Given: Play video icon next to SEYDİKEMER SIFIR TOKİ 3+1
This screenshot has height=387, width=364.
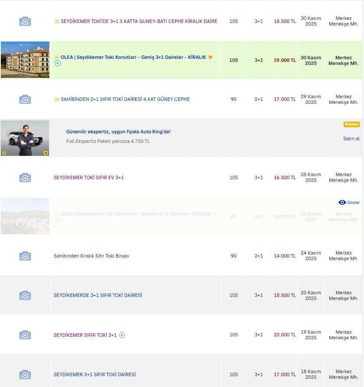Looking at the screenshot, I should coord(122,335).
